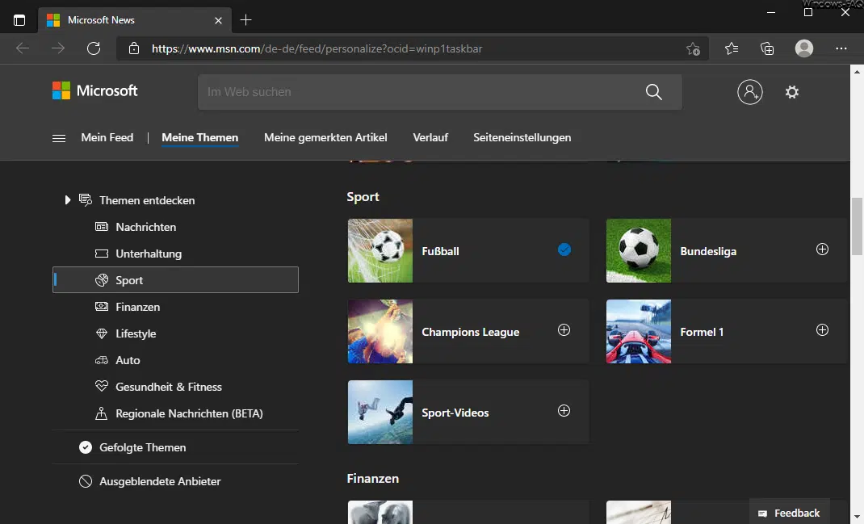Click the Regionale Nachrichten location icon
This screenshot has height=524, width=864.
(x=102, y=413)
